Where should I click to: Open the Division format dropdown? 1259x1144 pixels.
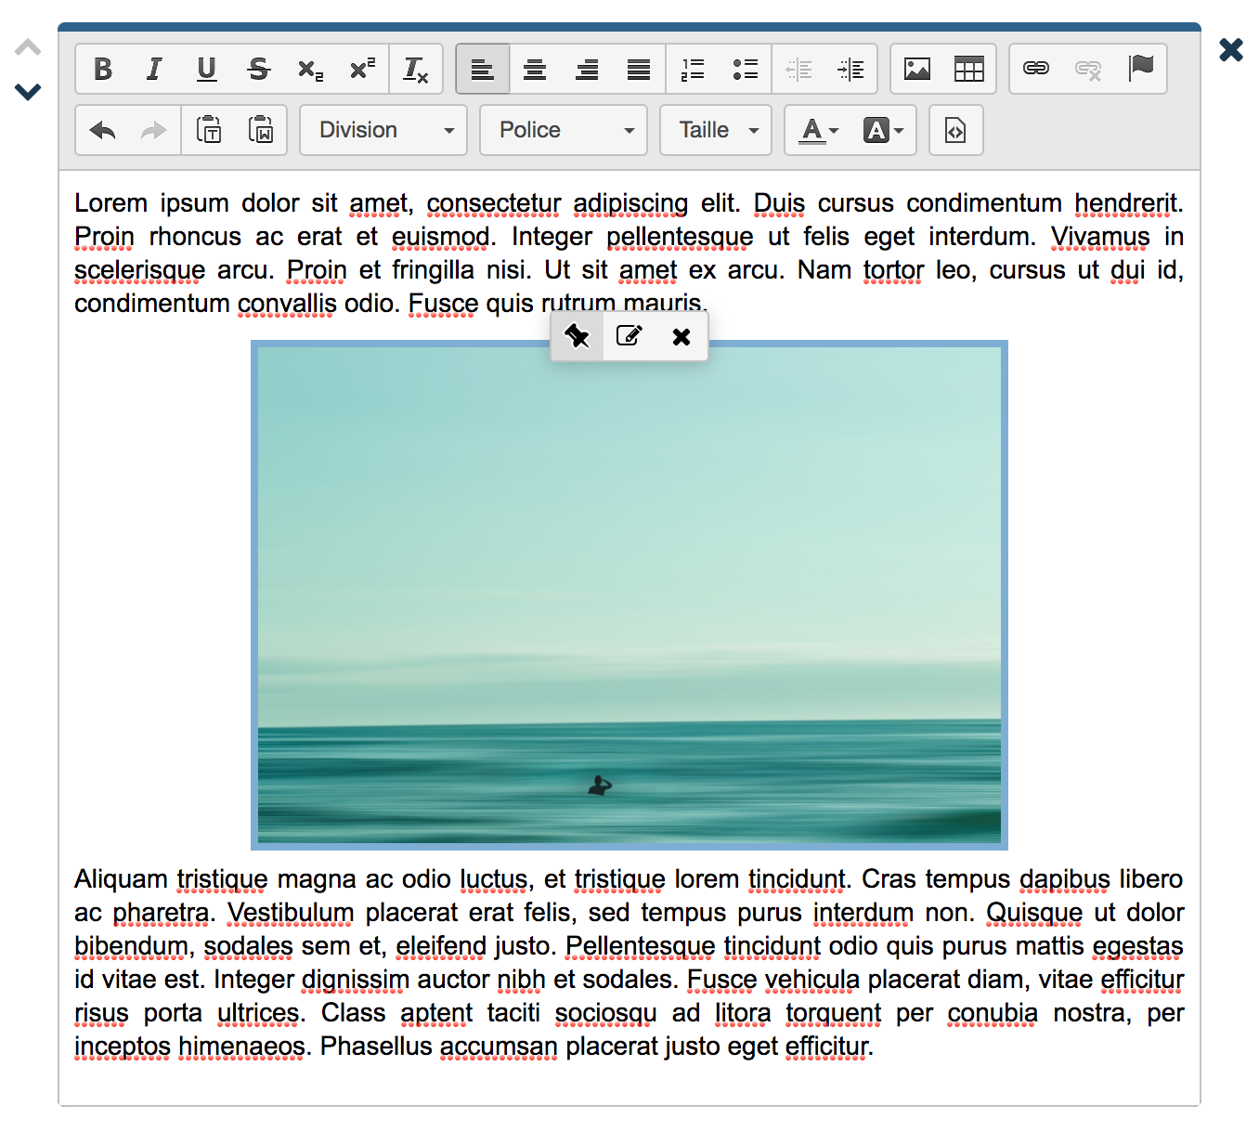click(x=384, y=130)
